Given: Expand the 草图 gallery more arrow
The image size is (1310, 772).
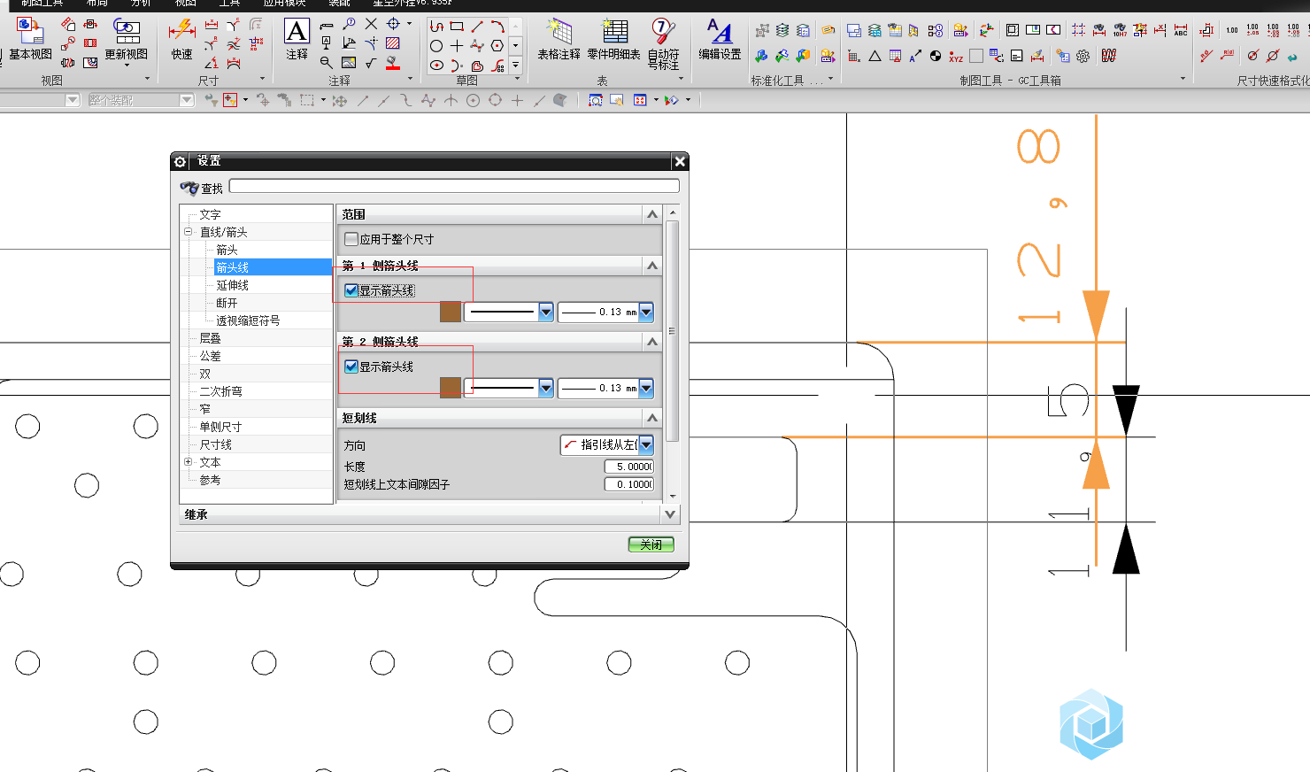Looking at the screenshot, I should (x=516, y=65).
